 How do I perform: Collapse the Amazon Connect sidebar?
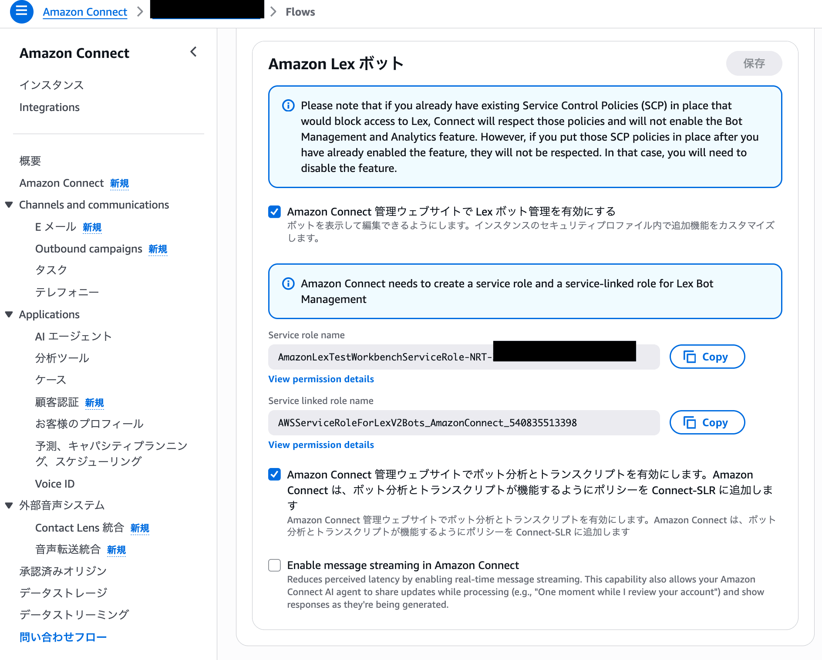point(193,52)
